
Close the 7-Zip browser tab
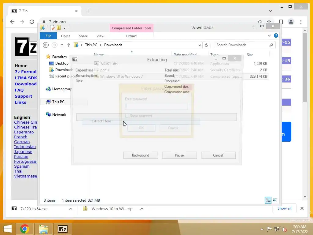coord(76,11)
